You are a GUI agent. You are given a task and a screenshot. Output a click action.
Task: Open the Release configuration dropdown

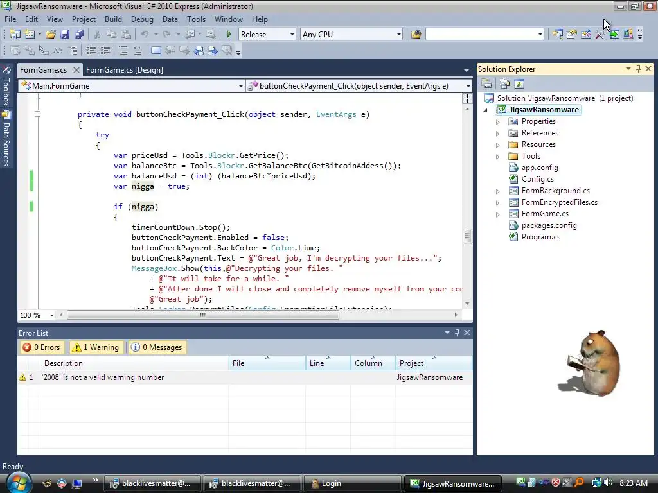tap(292, 35)
